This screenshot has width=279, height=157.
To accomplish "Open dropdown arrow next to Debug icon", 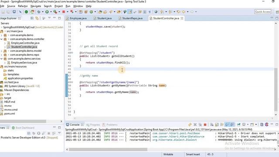I will pos(43,12).
